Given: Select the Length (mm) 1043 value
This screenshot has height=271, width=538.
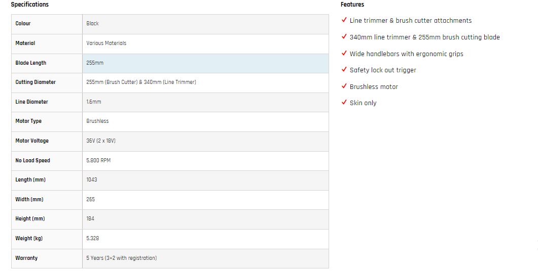Looking at the screenshot, I should pyautogui.click(x=92, y=179).
